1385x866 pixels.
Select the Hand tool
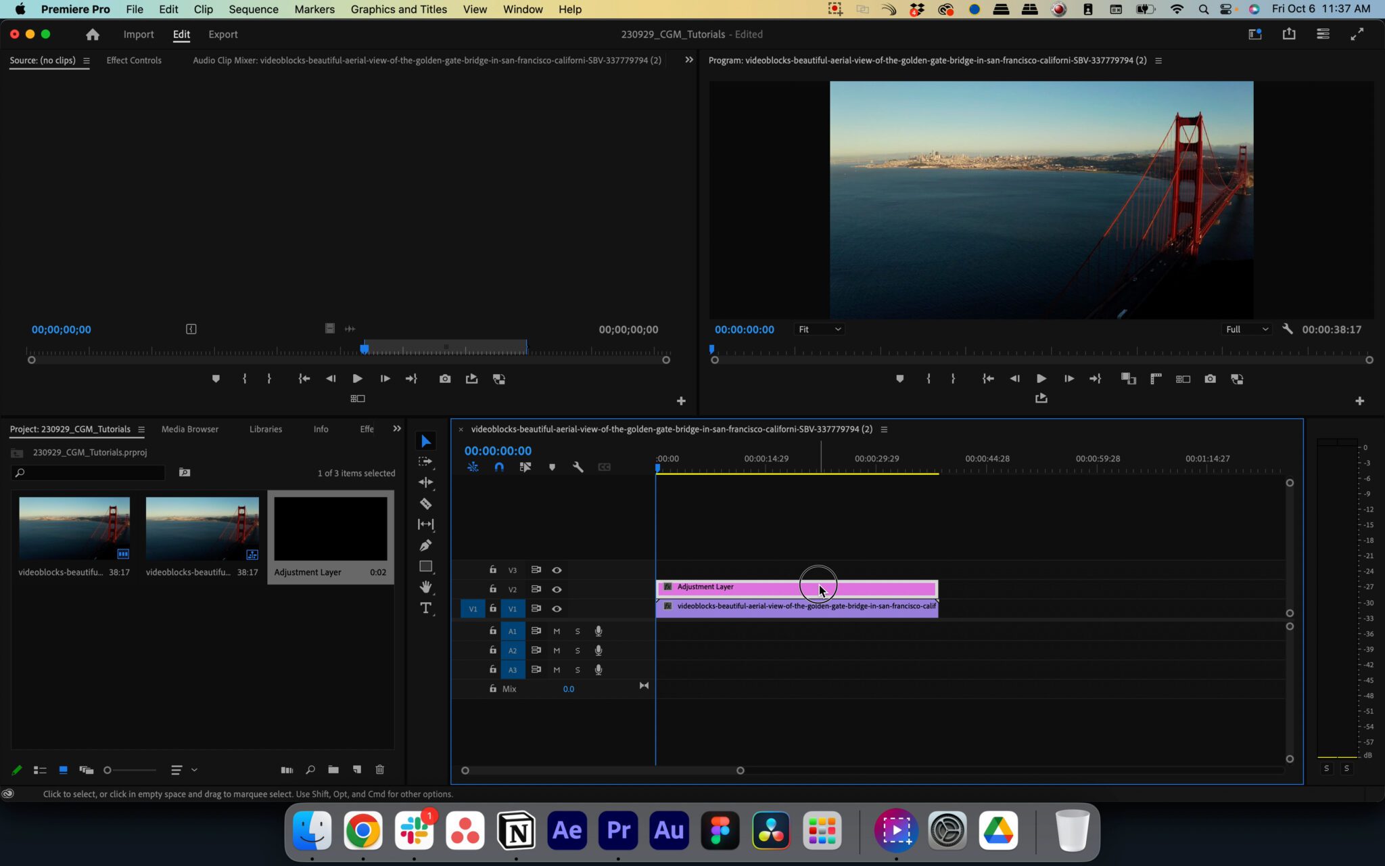point(425,587)
